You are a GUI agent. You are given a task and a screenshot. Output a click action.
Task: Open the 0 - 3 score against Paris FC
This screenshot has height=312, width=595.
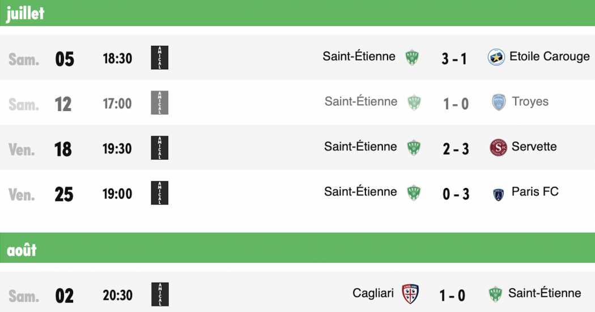(456, 194)
